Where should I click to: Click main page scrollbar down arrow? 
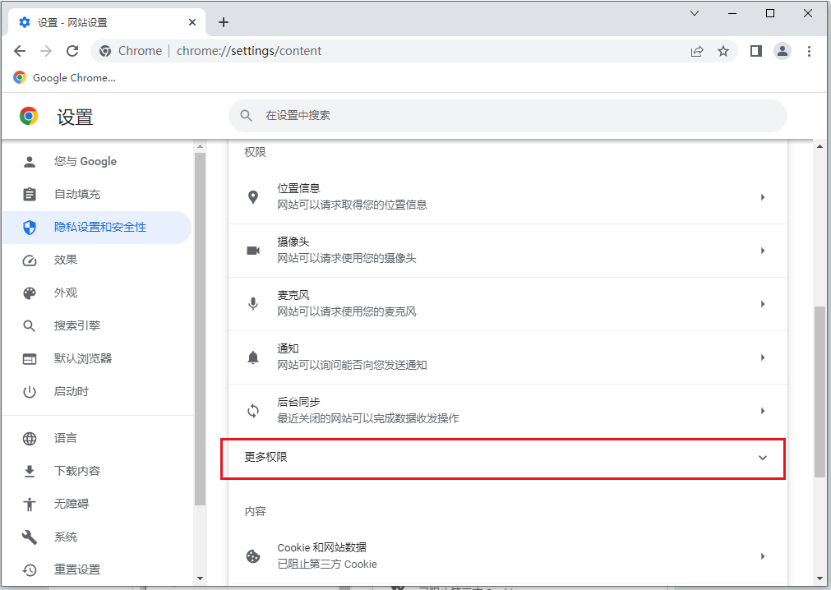[x=819, y=578]
